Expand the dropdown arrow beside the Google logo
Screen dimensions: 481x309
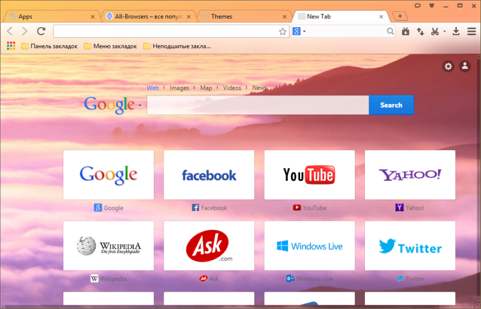(140, 106)
